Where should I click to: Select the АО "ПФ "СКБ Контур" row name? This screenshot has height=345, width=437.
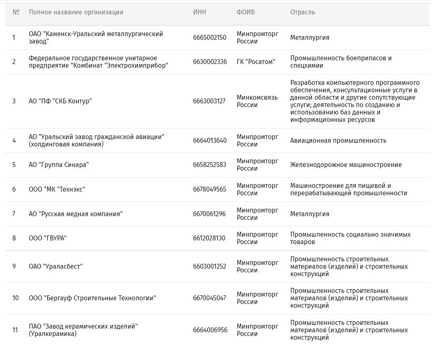(x=60, y=101)
